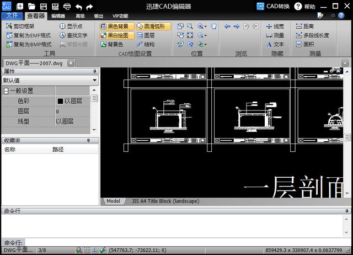Screen dimensions: 353x255
Task: Click the first icon in 位置 group
Action: [180, 26]
